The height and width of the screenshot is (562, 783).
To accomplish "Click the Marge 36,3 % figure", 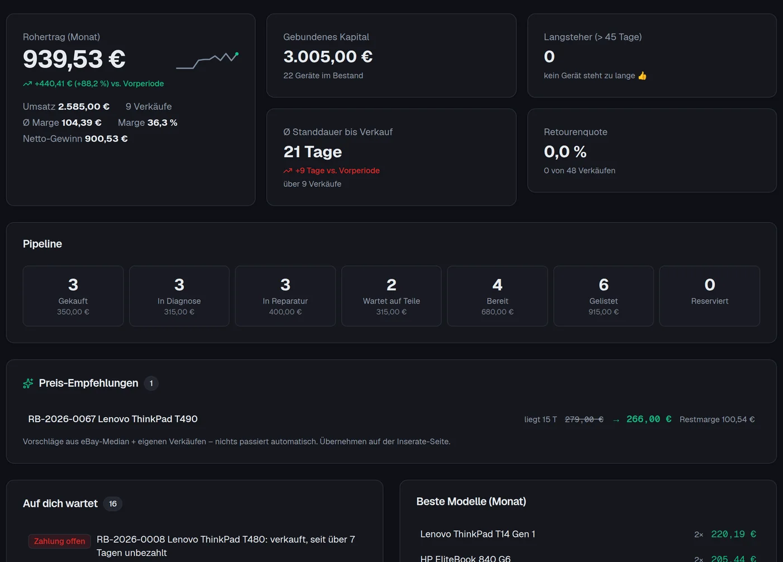I will click(x=148, y=122).
